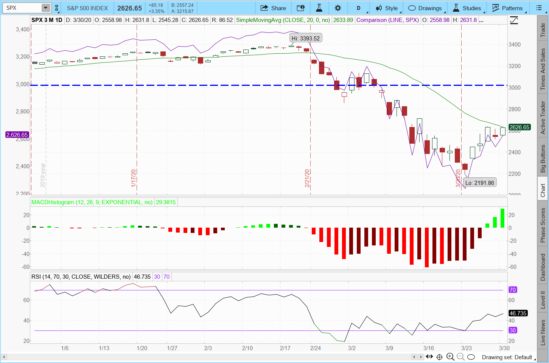
Task: Click the purple 70 overbought axis label
Action: [513, 290]
